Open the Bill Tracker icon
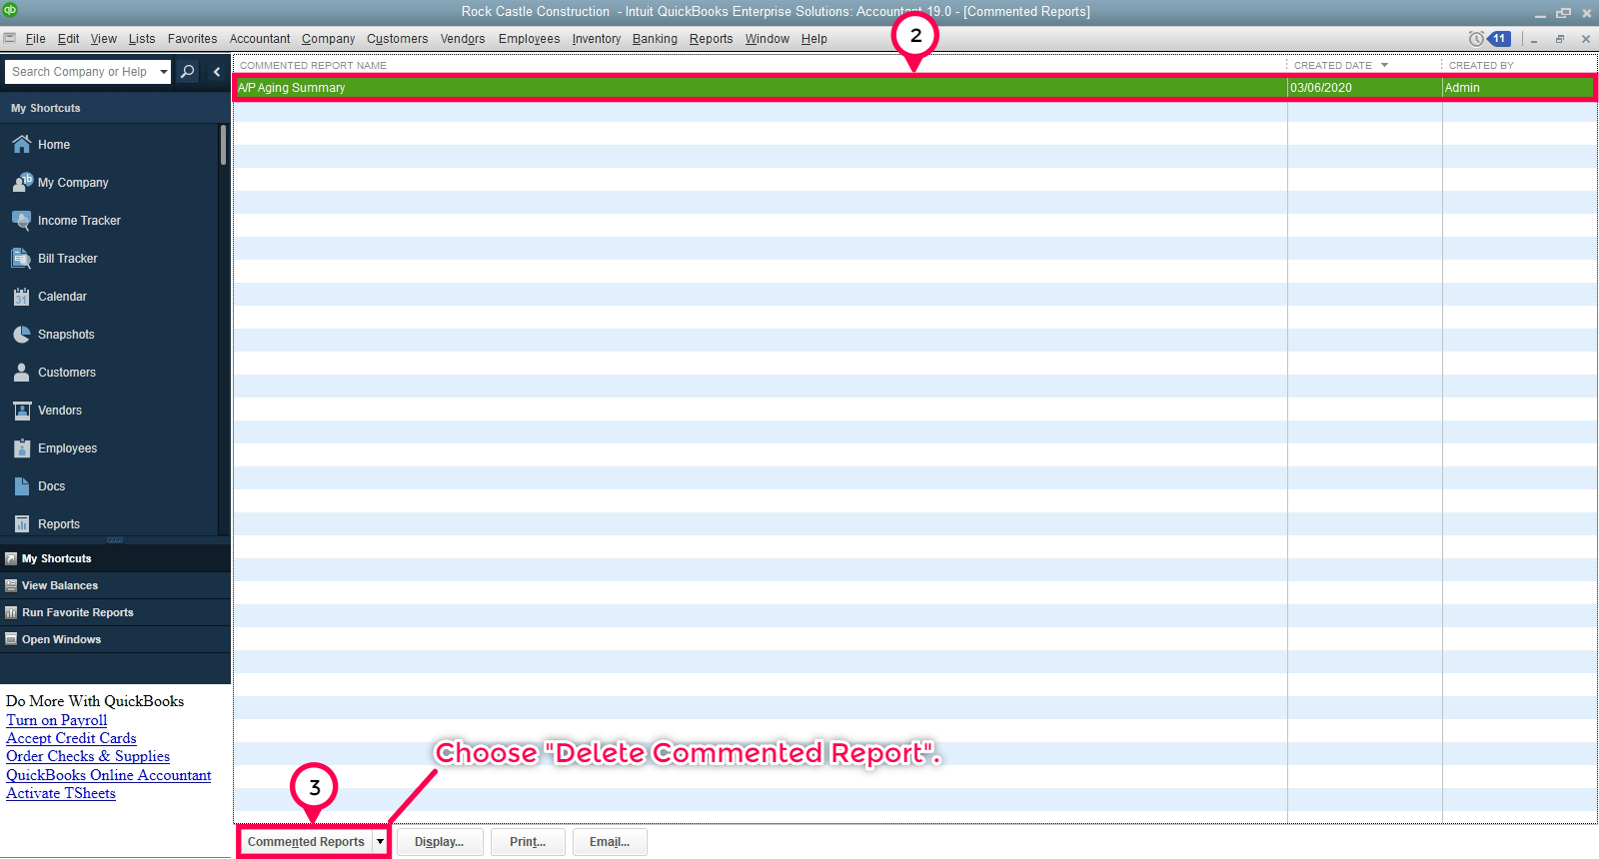This screenshot has height=859, width=1599. coord(21,259)
